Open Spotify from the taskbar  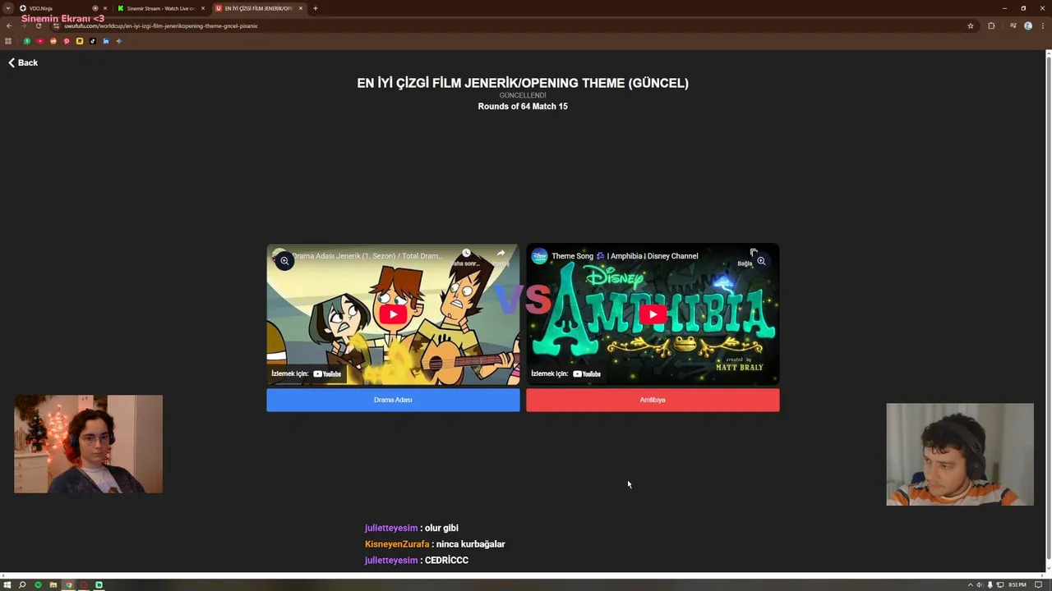pyautogui.click(x=38, y=584)
